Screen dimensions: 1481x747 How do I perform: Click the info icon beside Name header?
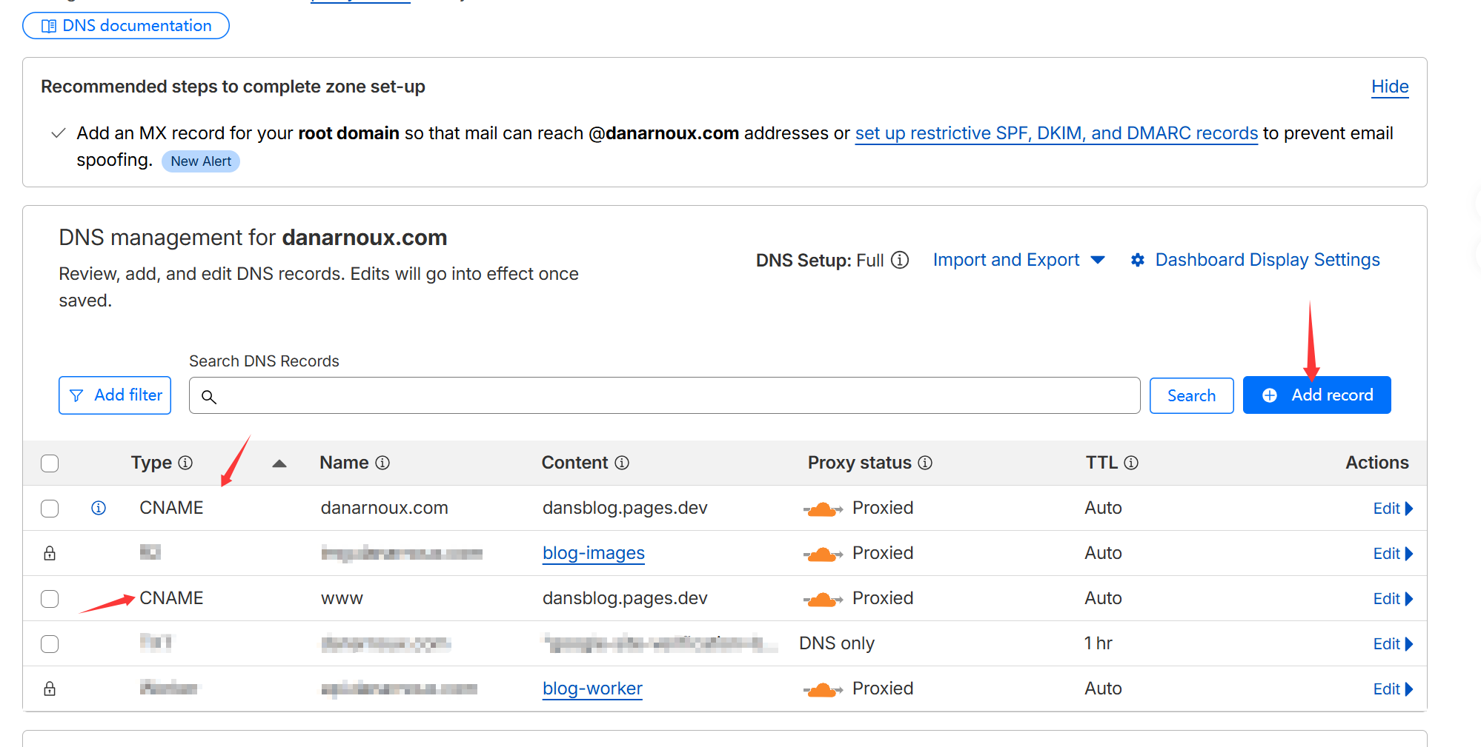coord(382,463)
